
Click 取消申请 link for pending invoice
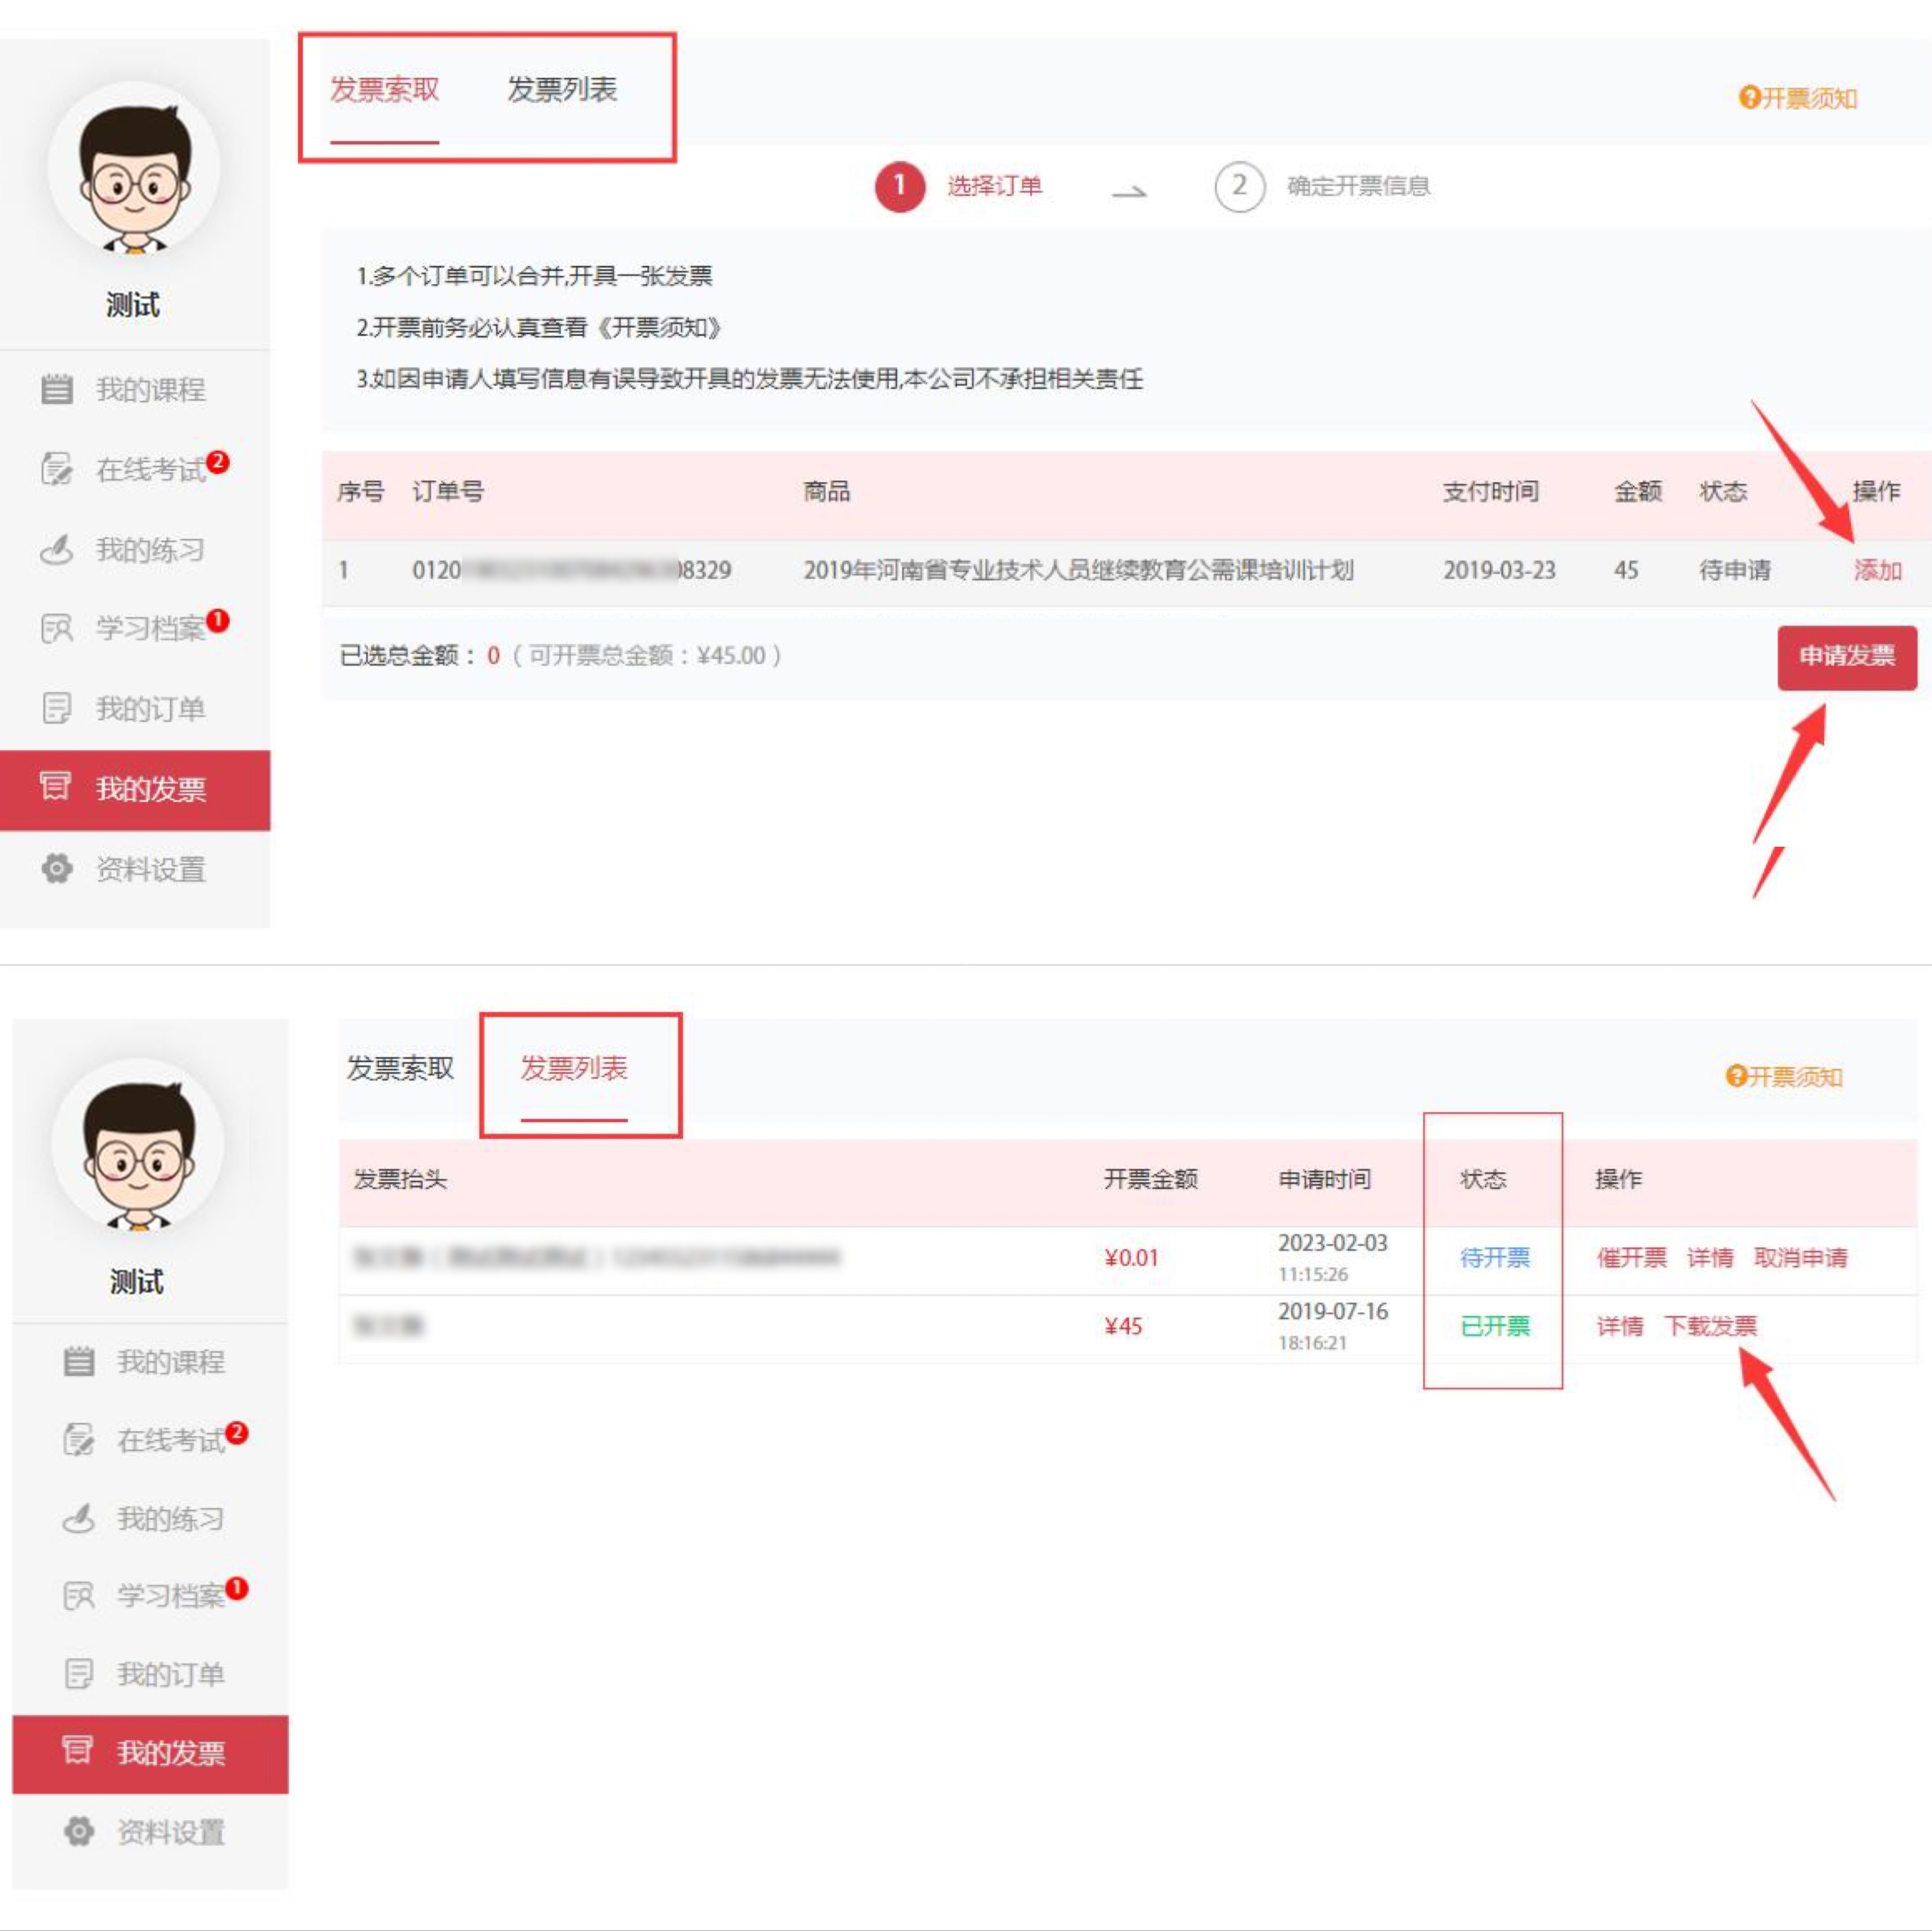pyautogui.click(x=1800, y=1257)
